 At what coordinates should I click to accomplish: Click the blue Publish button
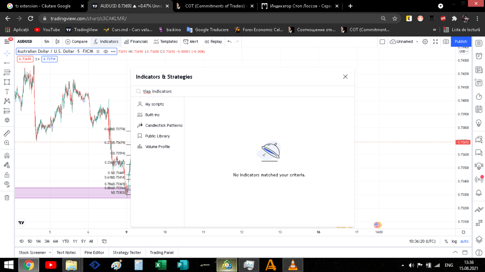(461, 42)
